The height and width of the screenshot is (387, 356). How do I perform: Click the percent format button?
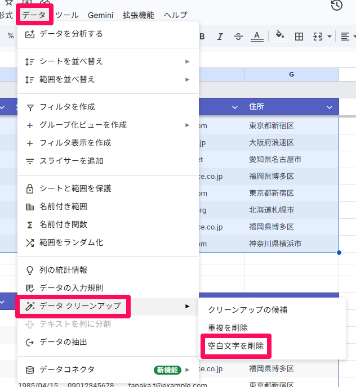click(x=11, y=36)
